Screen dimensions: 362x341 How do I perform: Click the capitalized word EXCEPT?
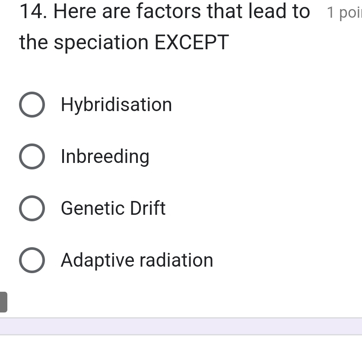point(191,42)
